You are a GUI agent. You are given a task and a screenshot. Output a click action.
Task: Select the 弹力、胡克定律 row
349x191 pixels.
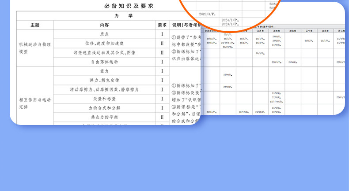[104, 80]
